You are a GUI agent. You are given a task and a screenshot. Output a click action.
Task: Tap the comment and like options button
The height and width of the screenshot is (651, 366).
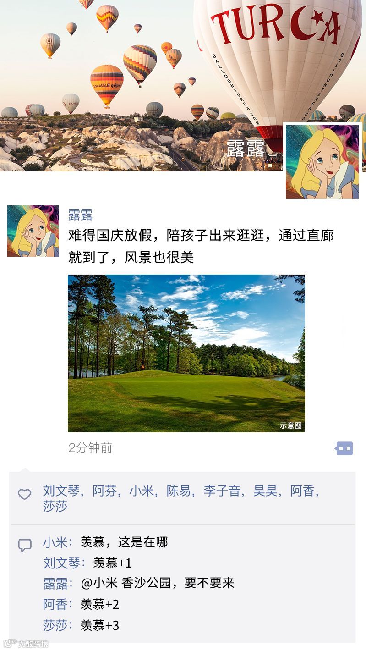coord(344,448)
